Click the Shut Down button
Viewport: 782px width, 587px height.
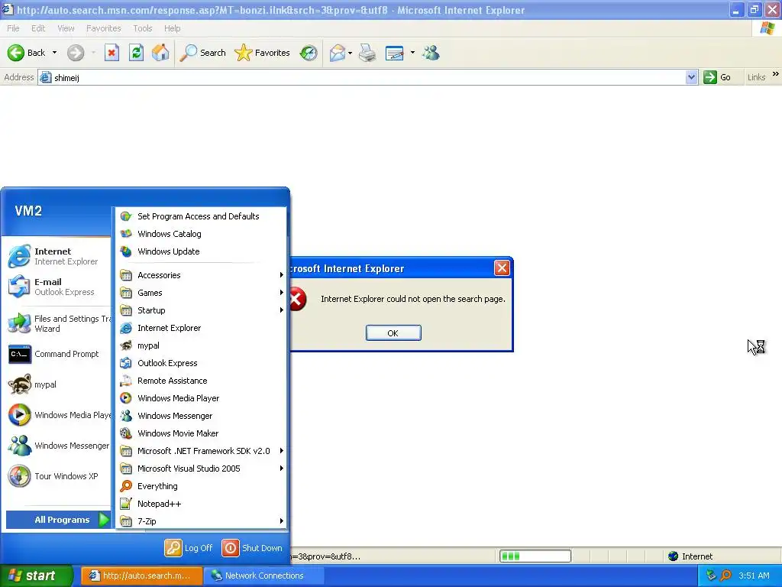[252, 547]
